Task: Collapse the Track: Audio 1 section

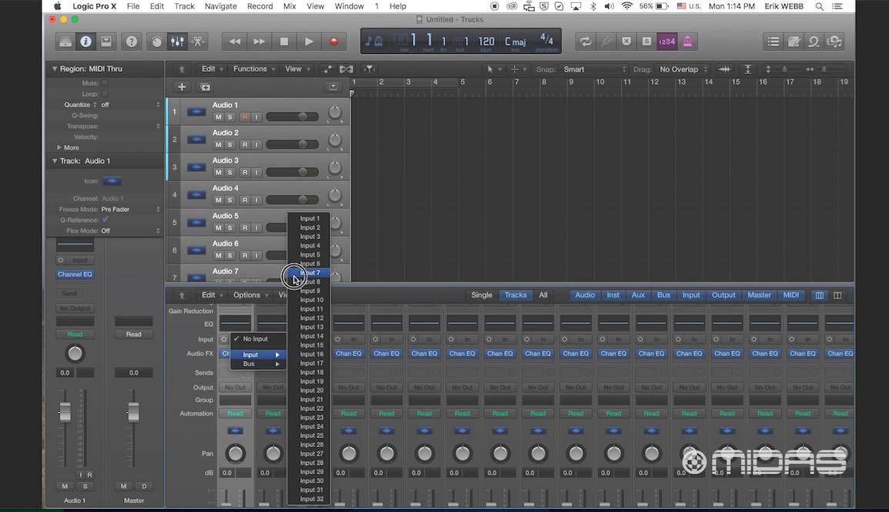Action: [x=55, y=161]
